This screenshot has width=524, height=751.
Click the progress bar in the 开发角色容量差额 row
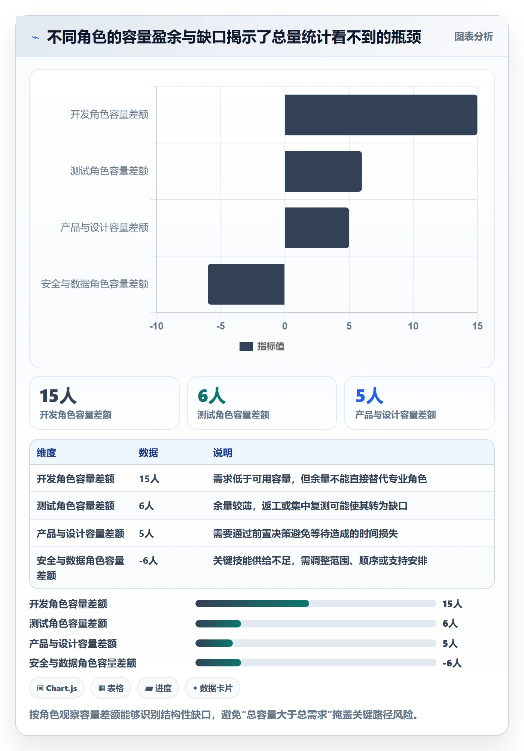click(x=316, y=603)
